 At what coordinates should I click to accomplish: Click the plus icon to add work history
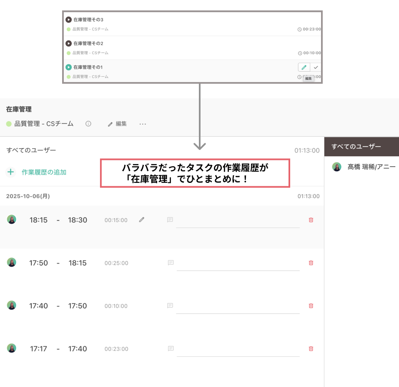point(11,172)
